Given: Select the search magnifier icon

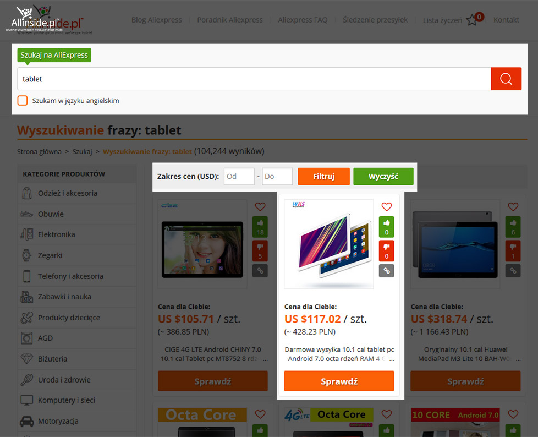Looking at the screenshot, I should [x=506, y=78].
